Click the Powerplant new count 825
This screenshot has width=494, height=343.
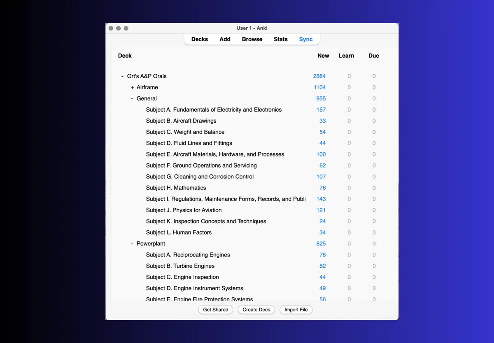(321, 243)
